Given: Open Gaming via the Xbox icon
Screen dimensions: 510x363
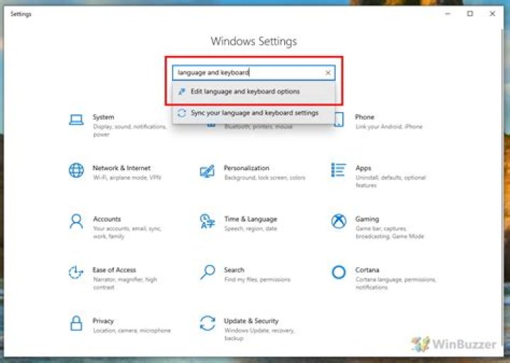Looking at the screenshot, I should (339, 221).
